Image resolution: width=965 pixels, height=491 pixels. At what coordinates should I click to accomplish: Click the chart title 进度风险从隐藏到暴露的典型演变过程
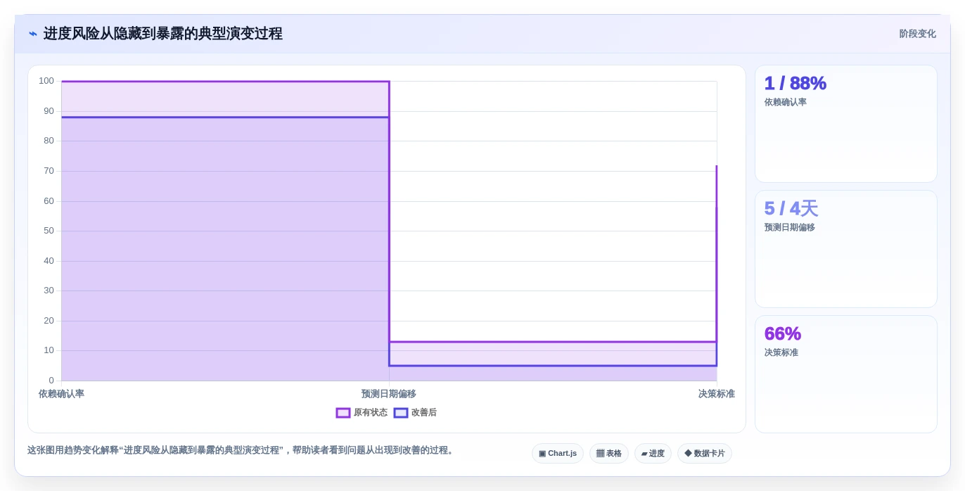(163, 34)
